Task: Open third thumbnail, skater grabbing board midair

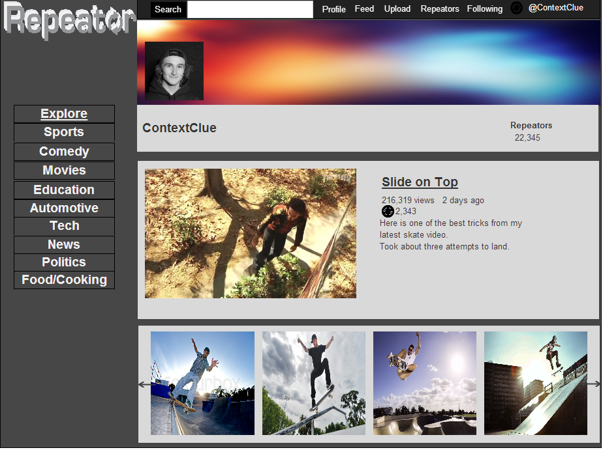Action: click(x=425, y=383)
